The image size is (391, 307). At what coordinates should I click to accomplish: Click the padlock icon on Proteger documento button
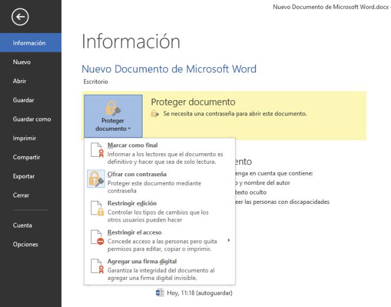113,108
